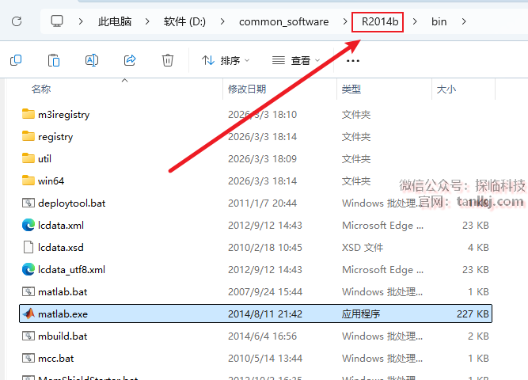
Task: Click the date 2010/2/18 10:45
Action: (x=265, y=248)
